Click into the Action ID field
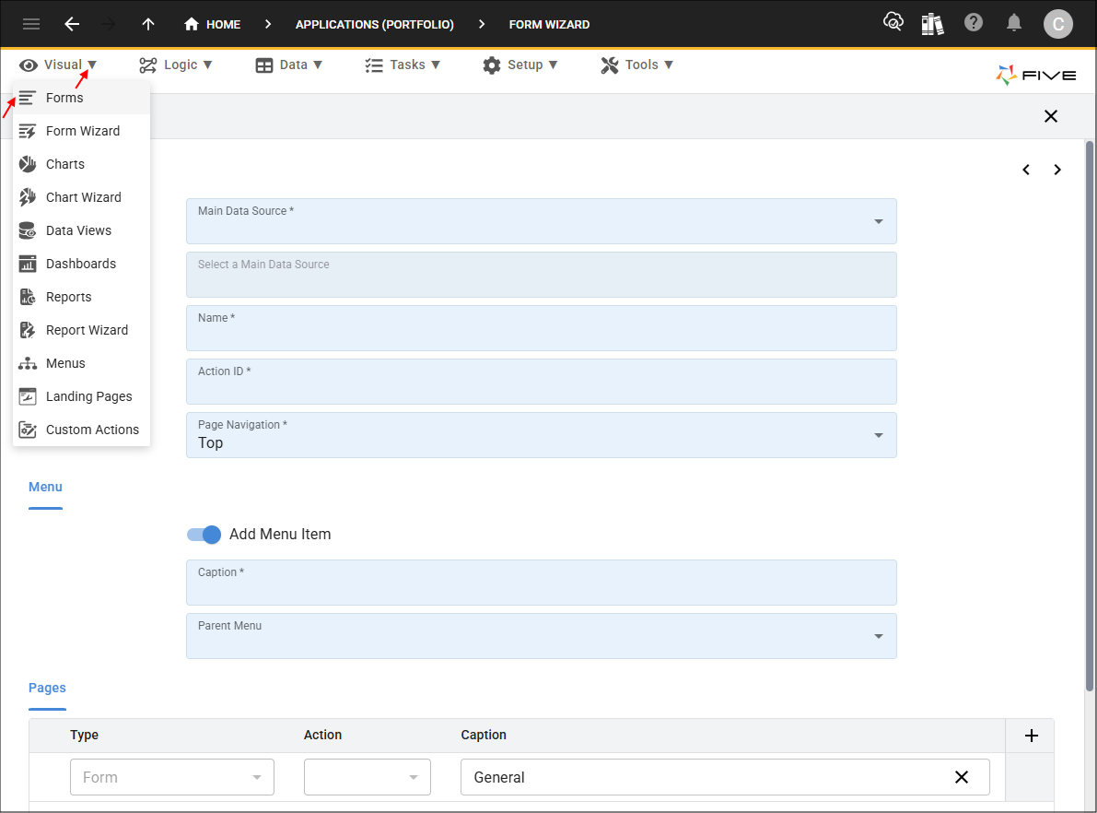The image size is (1097, 813). pos(541,382)
